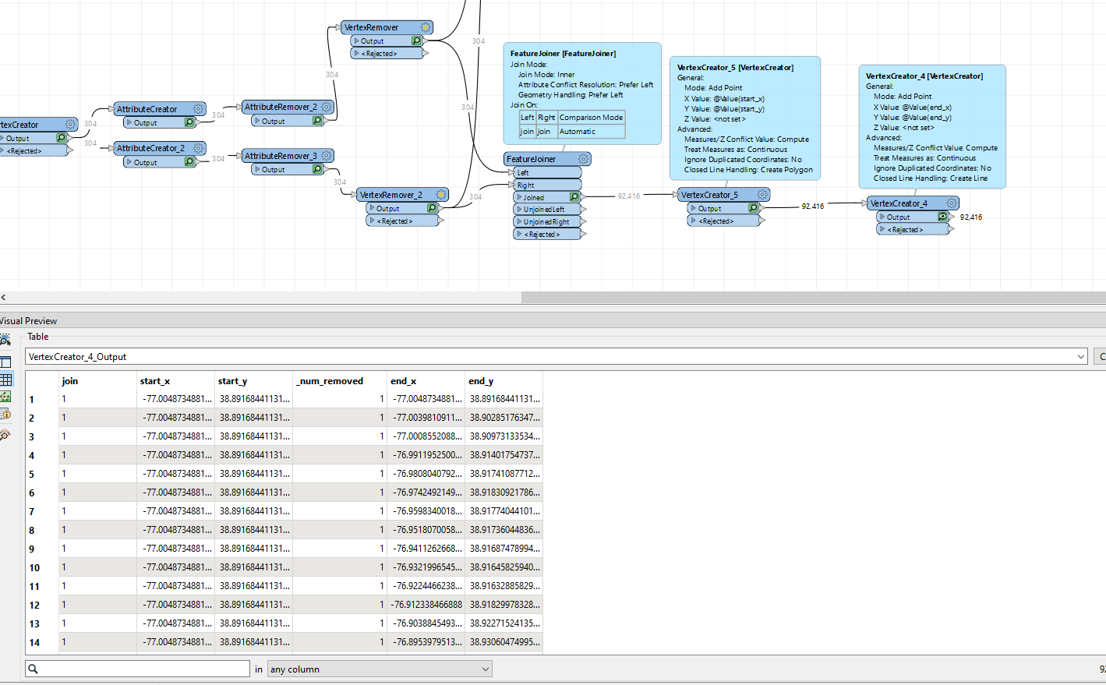
Task: Select the VertexCreator_4 annotation bubble
Action: pos(932,126)
